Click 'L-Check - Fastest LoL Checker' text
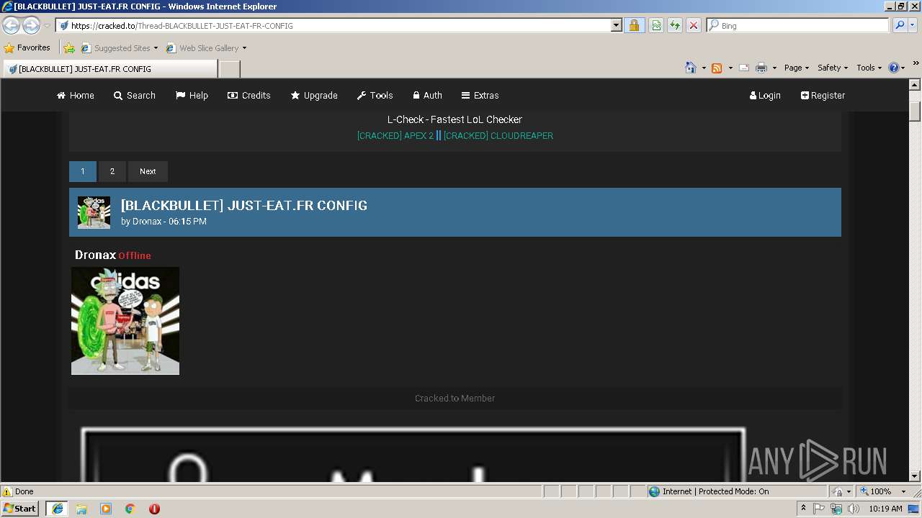This screenshot has height=518, width=922. coord(455,119)
